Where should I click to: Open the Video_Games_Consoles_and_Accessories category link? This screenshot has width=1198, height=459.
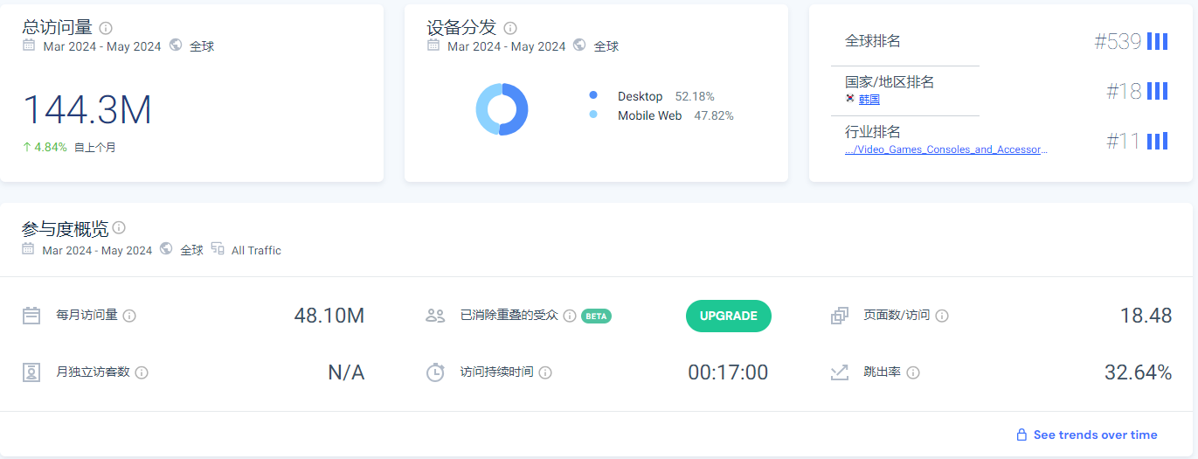click(945, 150)
